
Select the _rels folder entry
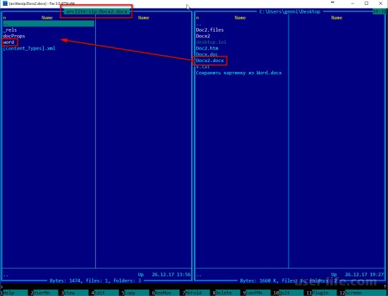10,30
